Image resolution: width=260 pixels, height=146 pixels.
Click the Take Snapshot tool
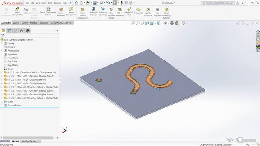pos(157,12)
